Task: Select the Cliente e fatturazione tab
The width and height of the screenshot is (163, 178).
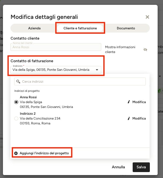Action: tap(80, 28)
